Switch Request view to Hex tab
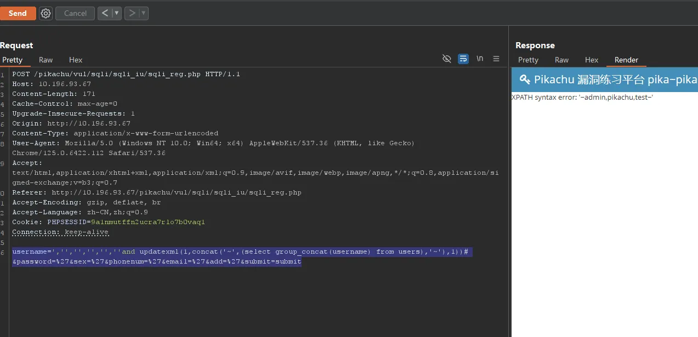Viewport: 698px width, 337px height. point(76,60)
